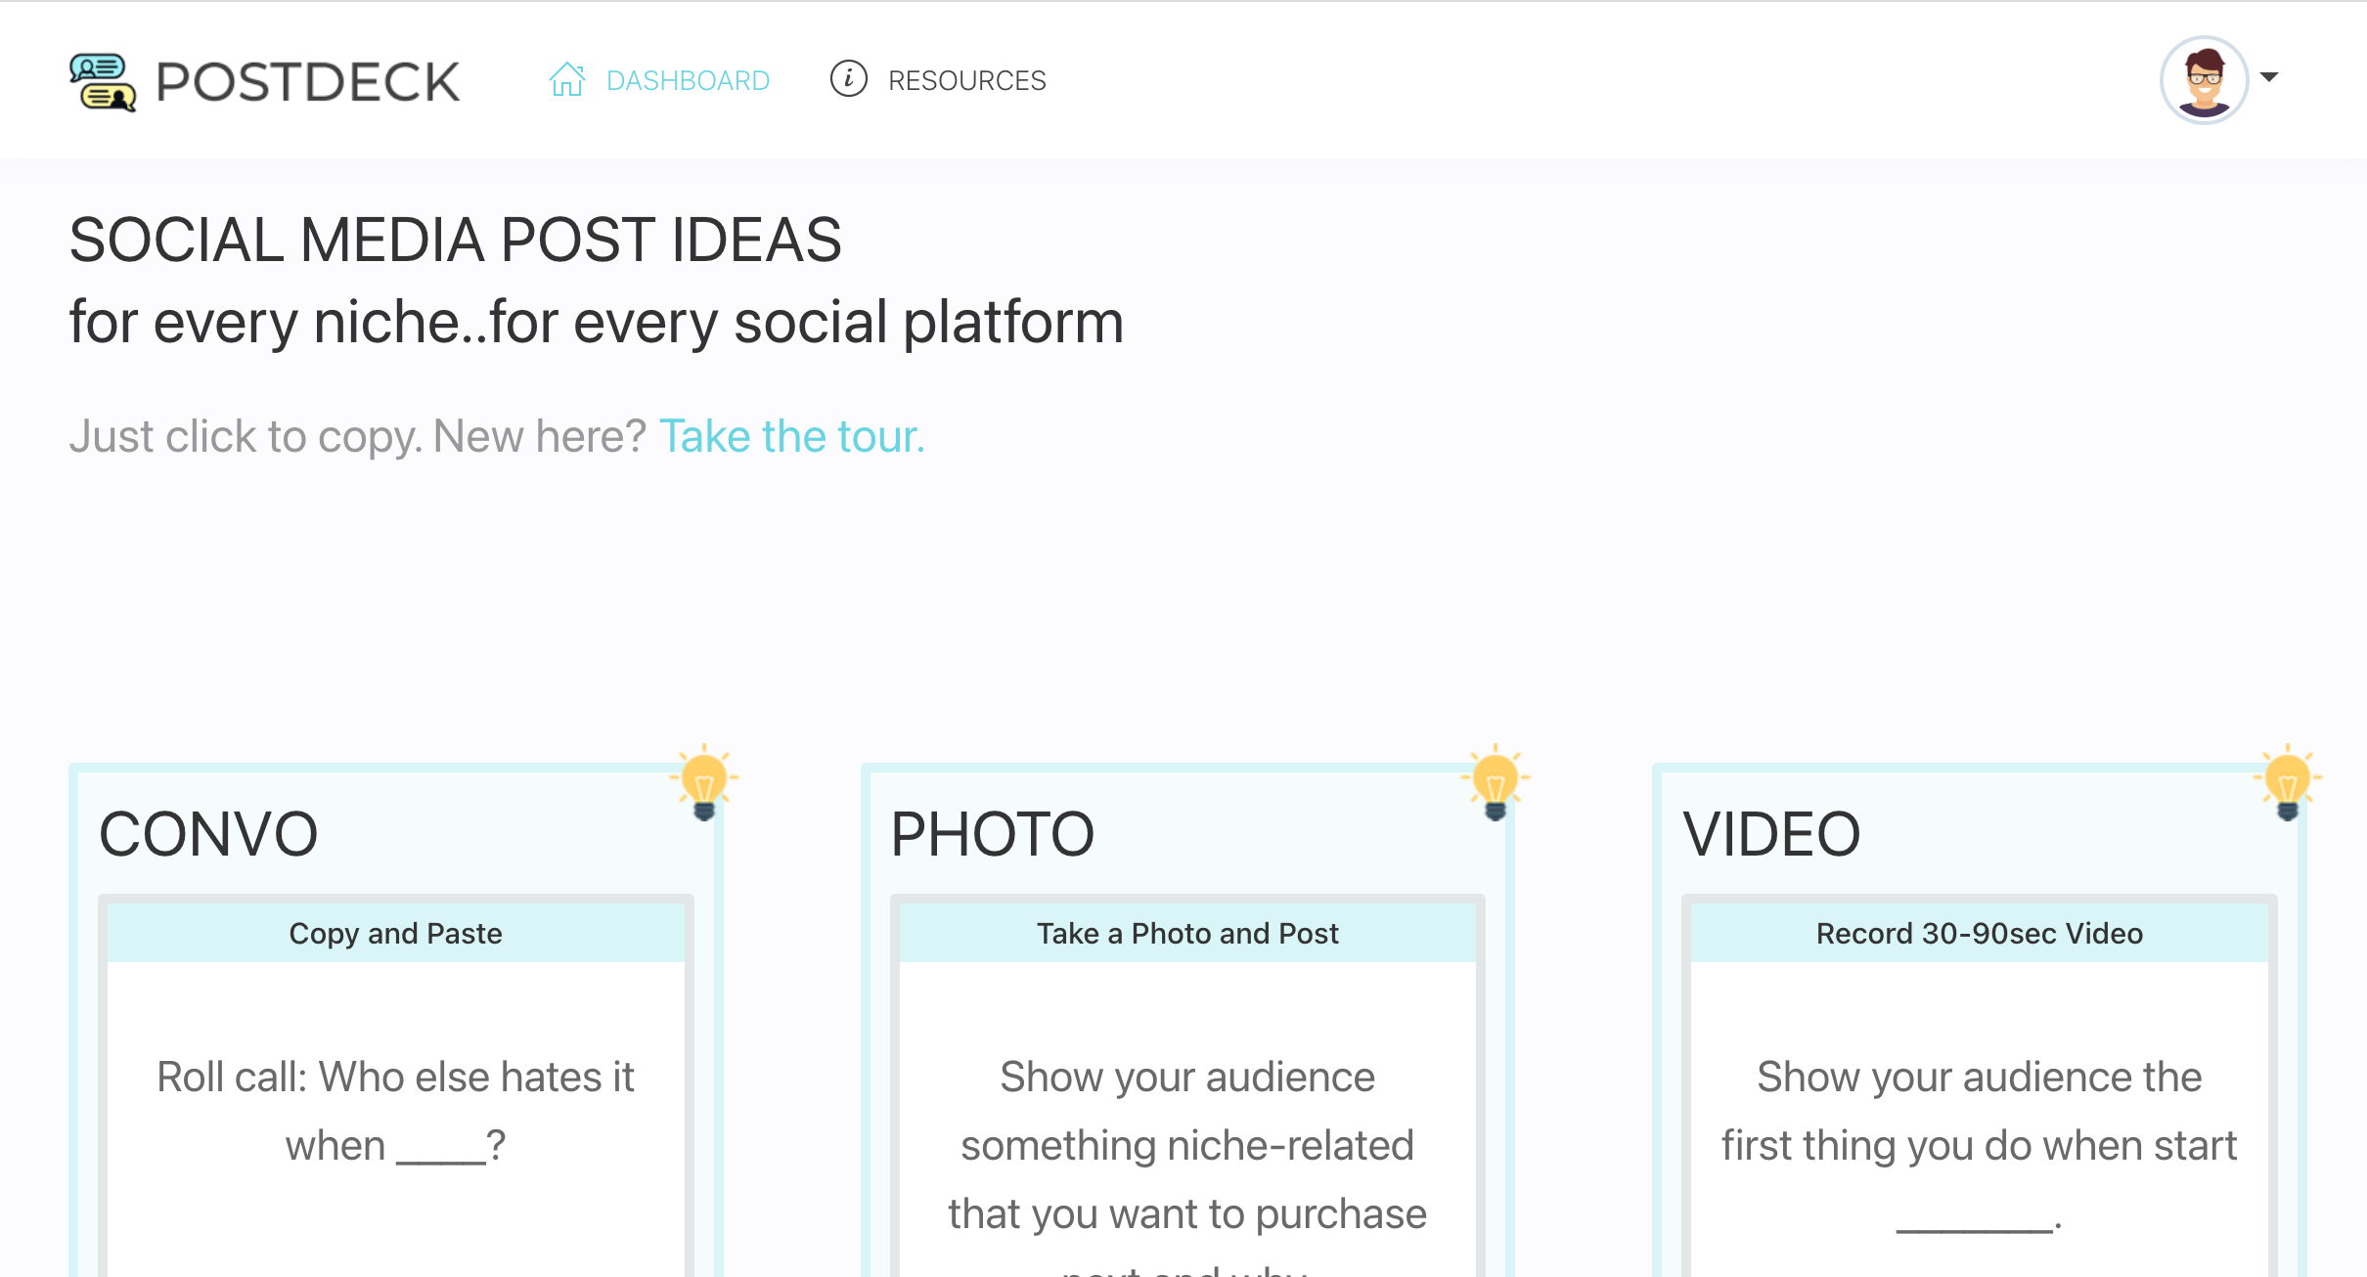Click the 'Take a Photo and Post' header
2367x1277 pixels.
click(x=1187, y=933)
